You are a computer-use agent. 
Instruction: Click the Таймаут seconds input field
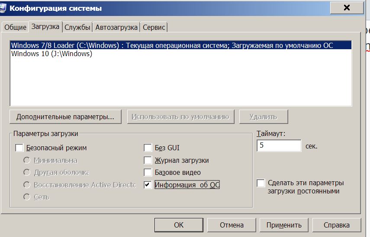pos(279,146)
